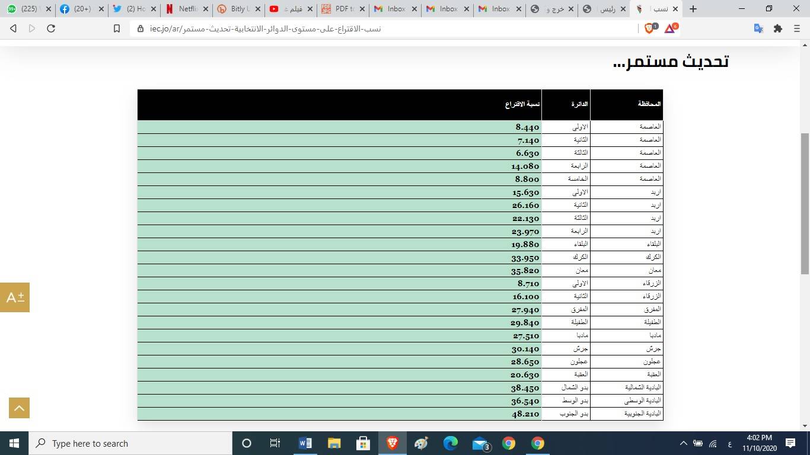810x455 pixels.
Task: Open the Brave hamburger main menu
Action: coord(797,28)
